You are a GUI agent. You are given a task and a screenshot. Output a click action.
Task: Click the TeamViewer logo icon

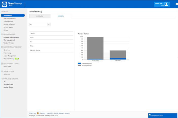pyautogui.click(x=4, y=4)
